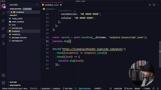Click javascript linter status item
The height and width of the screenshot is (90, 161).
click(45, 88)
